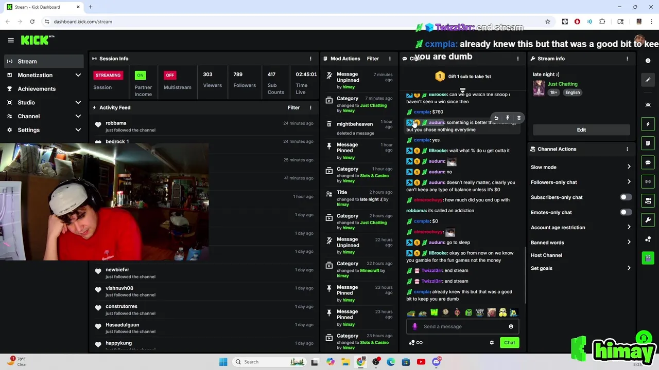The image size is (659, 370).
Task: Click the green Chat send button
Action: 509,343
